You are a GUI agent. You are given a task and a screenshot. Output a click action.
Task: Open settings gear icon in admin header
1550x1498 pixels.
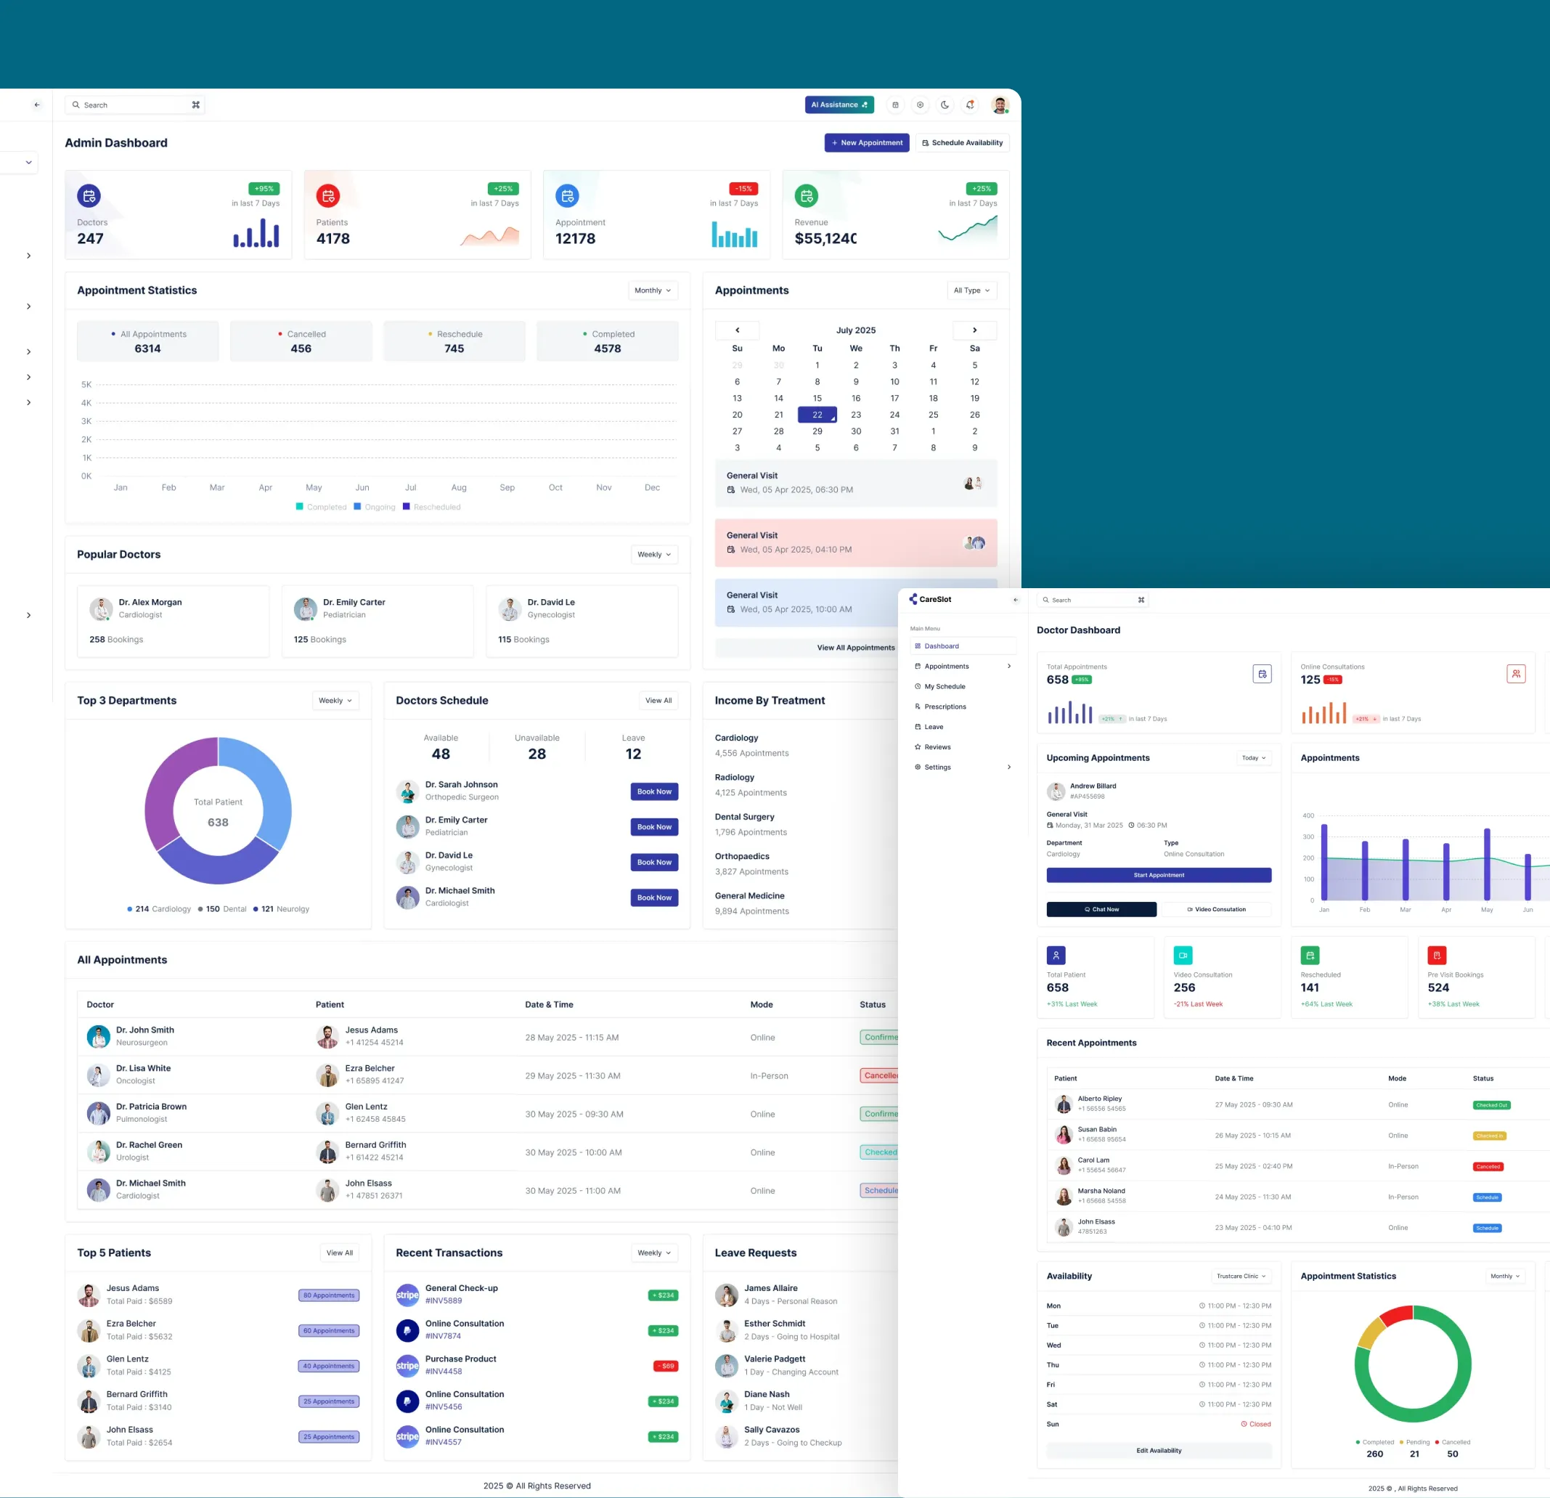click(920, 105)
